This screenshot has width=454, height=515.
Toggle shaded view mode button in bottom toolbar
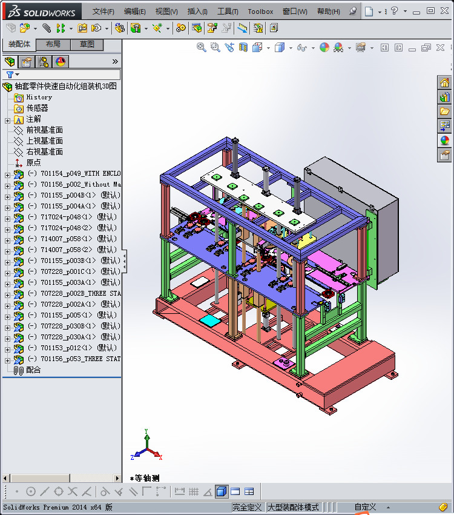(x=222, y=492)
